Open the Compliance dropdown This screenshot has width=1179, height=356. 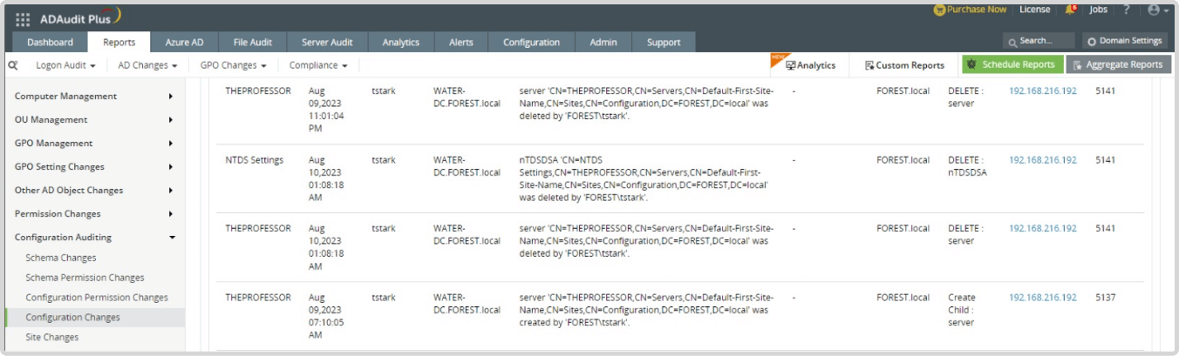pyautogui.click(x=318, y=65)
